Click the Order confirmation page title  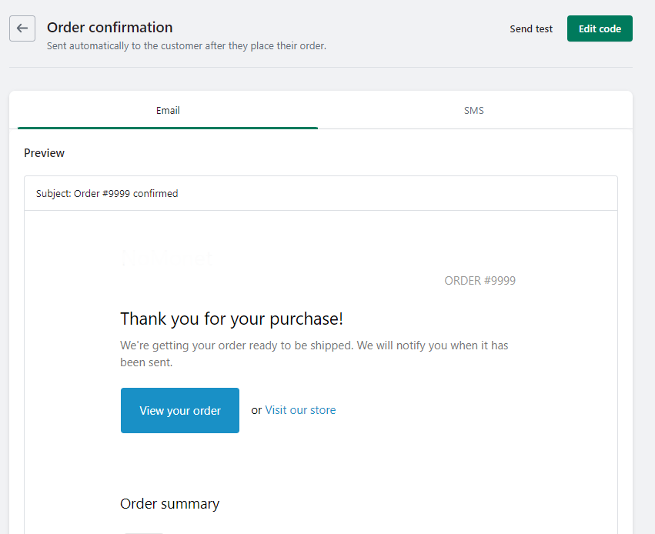coord(110,28)
